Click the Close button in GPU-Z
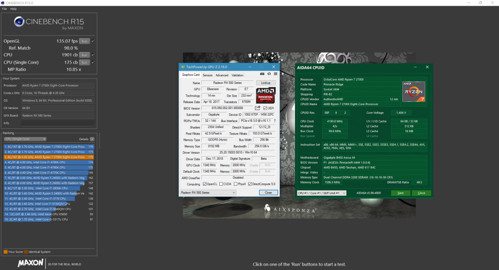Screen dimensions: 499x270 click(x=269, y=193)
